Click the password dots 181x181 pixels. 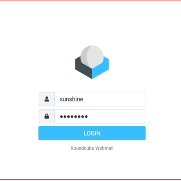(74, 117)
